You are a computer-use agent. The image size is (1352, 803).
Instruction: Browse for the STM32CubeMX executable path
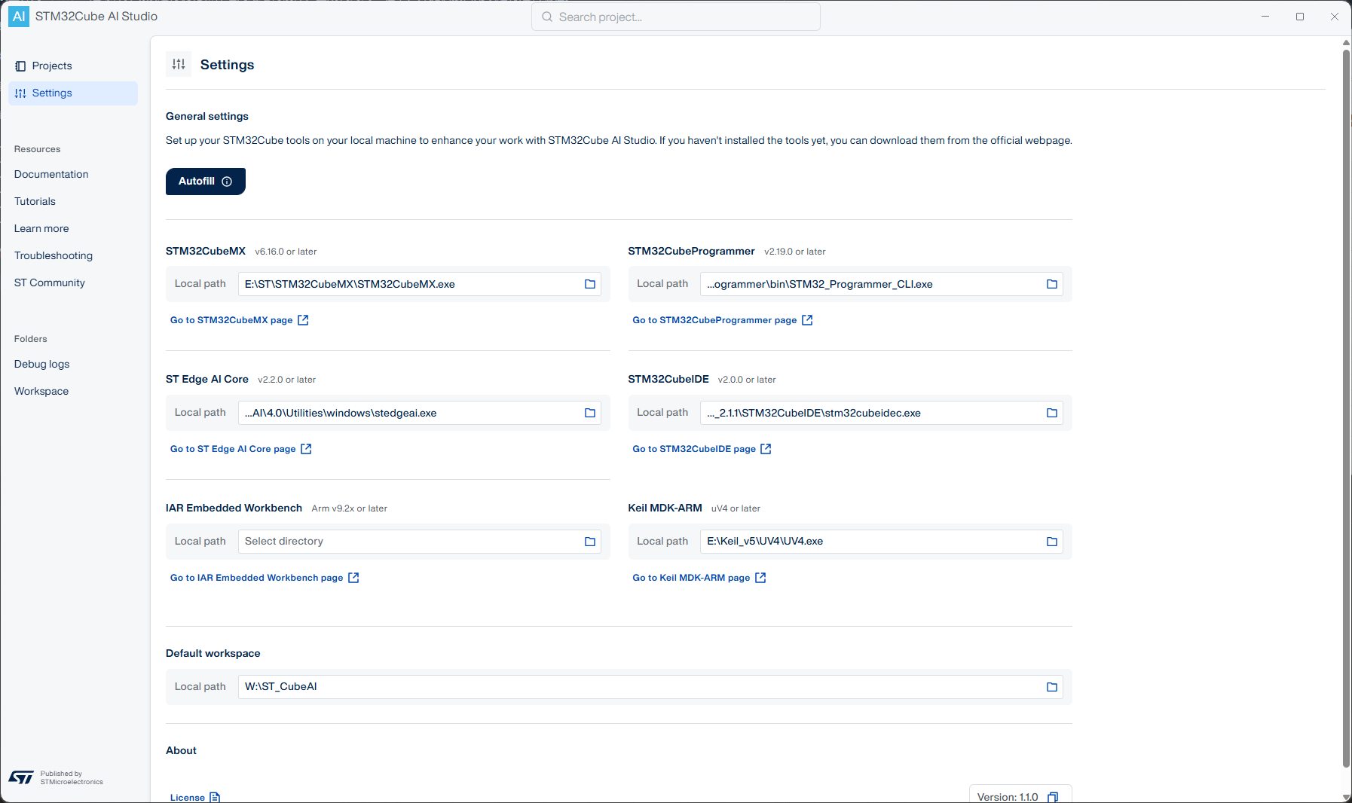pyautogui.click(x=590, y=284)
